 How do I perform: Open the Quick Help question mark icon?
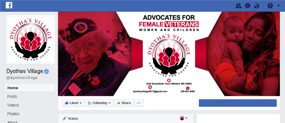click(270, 6)
